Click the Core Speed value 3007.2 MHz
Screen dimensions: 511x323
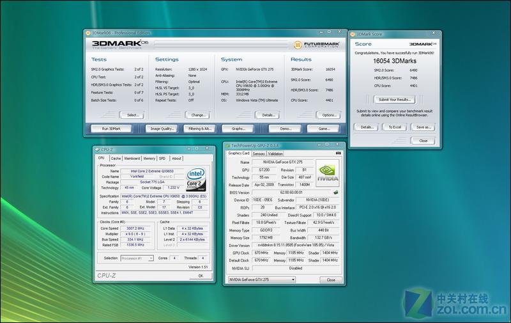tap(135, 228)
